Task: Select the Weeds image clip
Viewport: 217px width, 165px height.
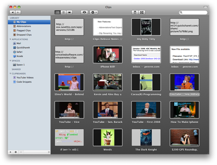Action: (107, 137)
